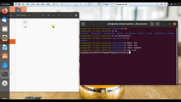Open view options dropdown in Files window
Image resolution: width=181 pixels, height=102 pixels.
coord(53,15)
